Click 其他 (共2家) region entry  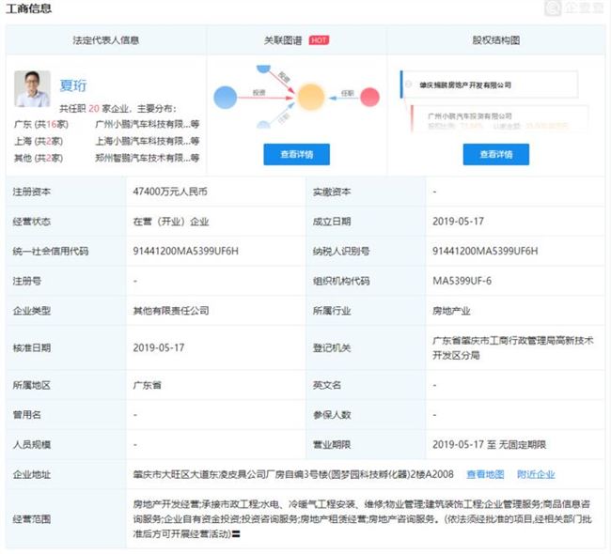click(39, 158)
